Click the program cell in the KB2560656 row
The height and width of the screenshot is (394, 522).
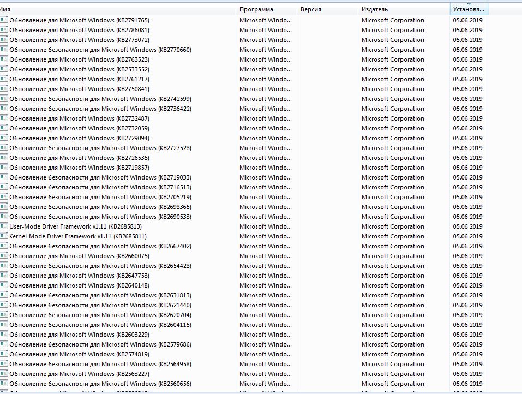pos(265,384)
